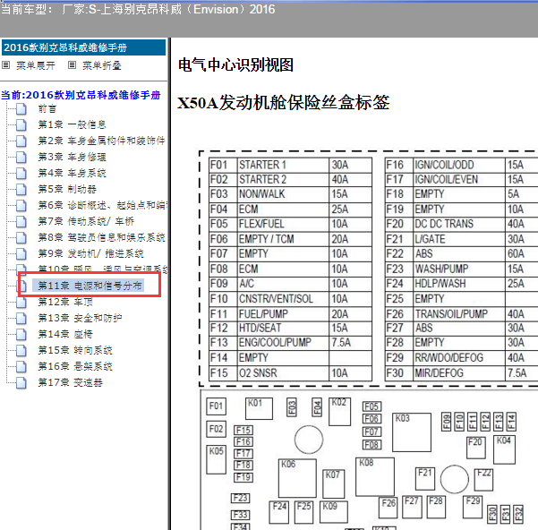The image size is (538, 530).
Task: Click the page icon next to 第2章
Action: pyautogui.click(x=21, y=141)
